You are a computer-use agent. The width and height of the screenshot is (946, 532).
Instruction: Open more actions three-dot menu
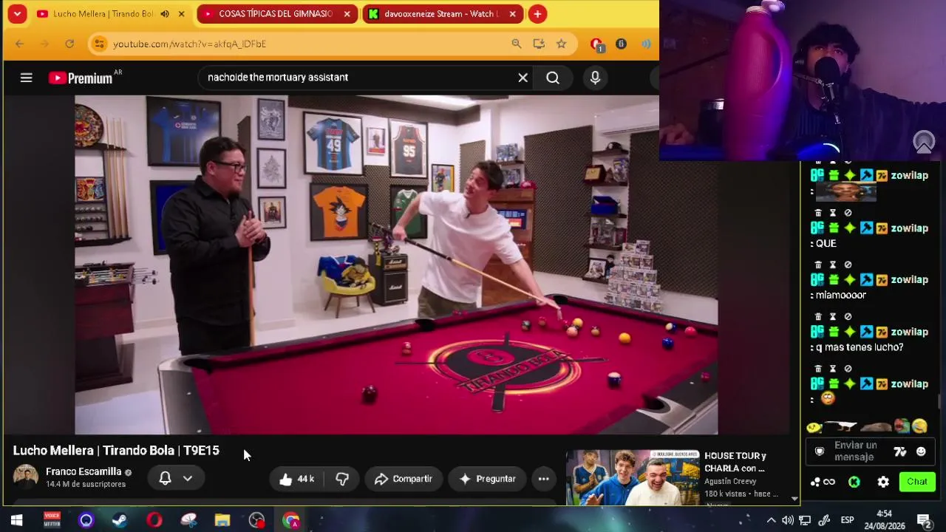[543, 479]
